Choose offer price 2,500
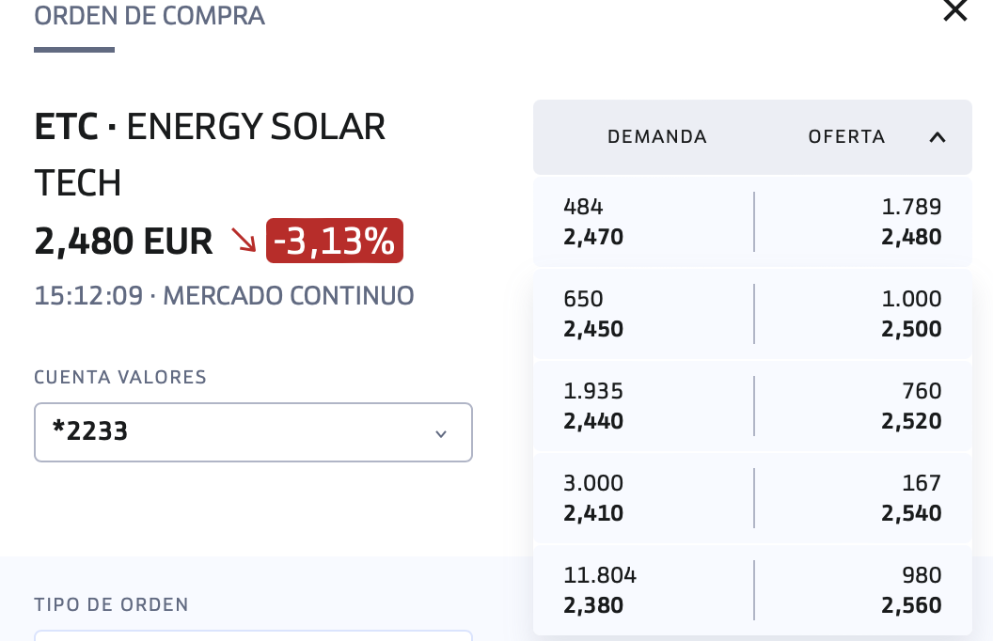The height and width of the screenshot is (641, 993). click(911, 329)
